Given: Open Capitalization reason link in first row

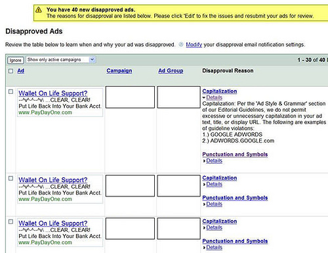Looking at the screenshot, I should 220,91.
